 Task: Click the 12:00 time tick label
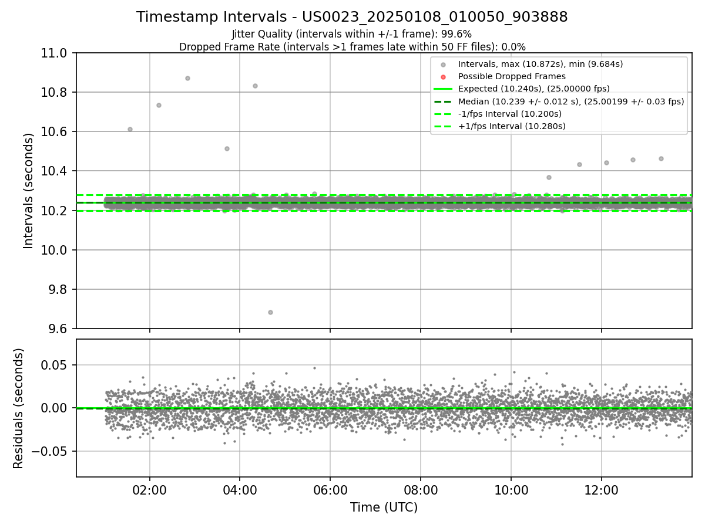602,489
